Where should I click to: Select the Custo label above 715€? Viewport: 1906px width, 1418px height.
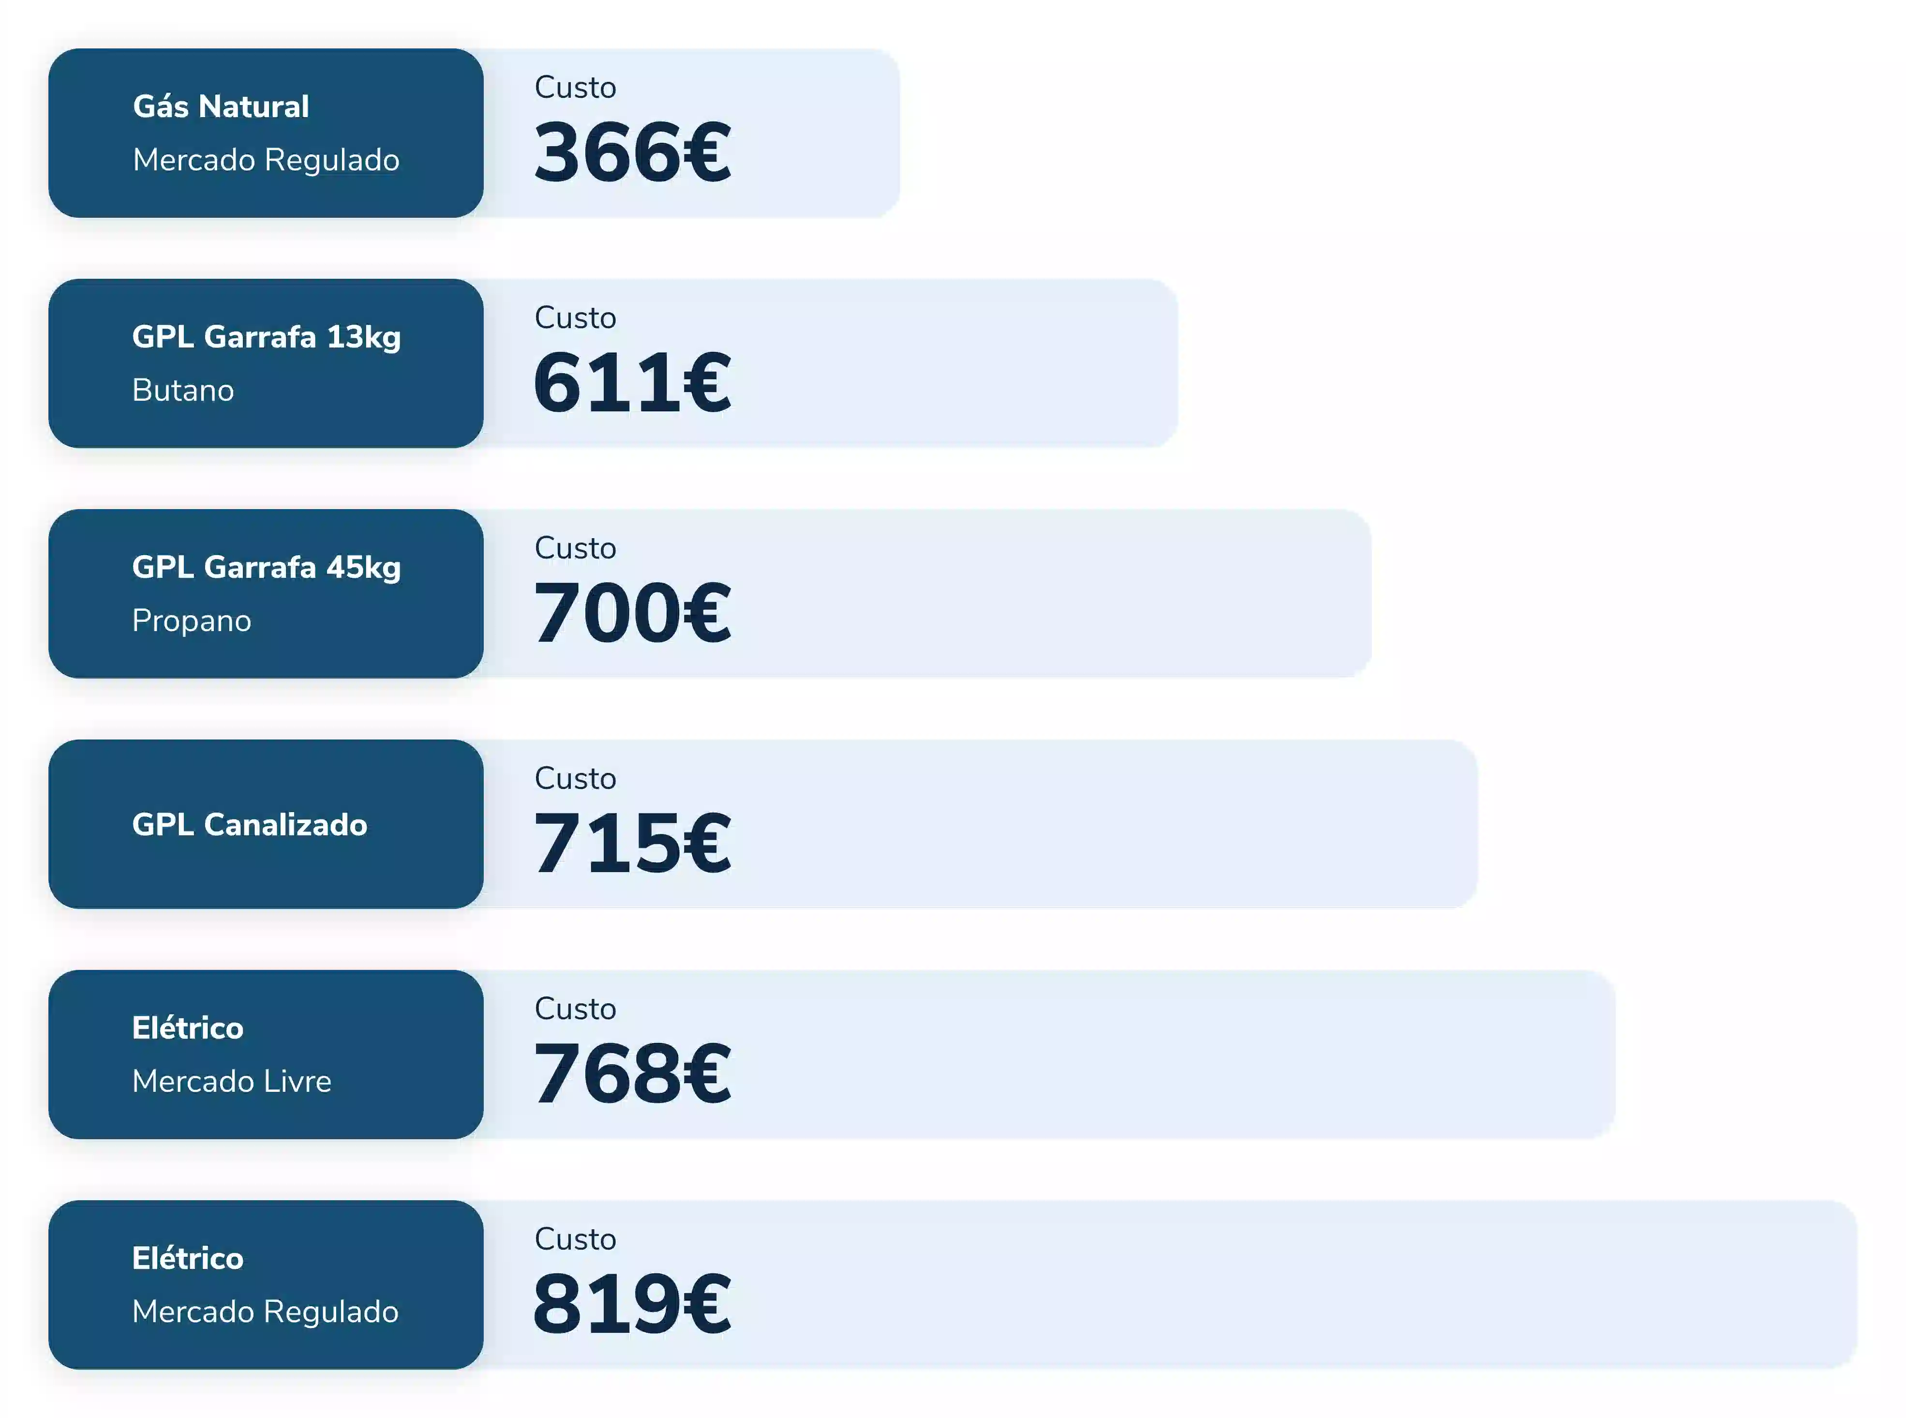coord(575,779)
